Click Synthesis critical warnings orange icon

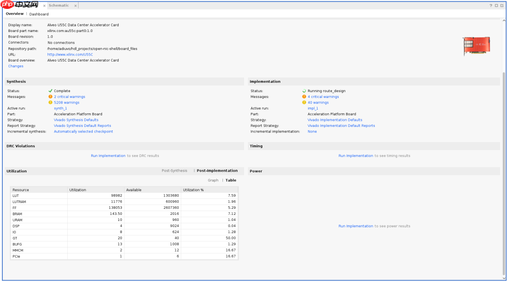click(x=50, y=97)
